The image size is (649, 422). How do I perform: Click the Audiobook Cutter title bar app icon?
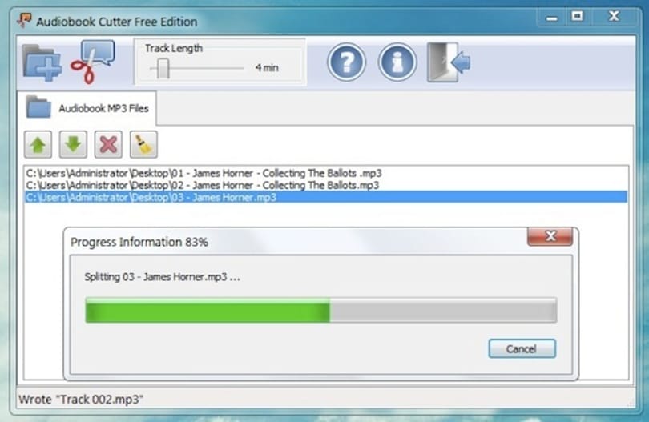[x=24, y=20]
